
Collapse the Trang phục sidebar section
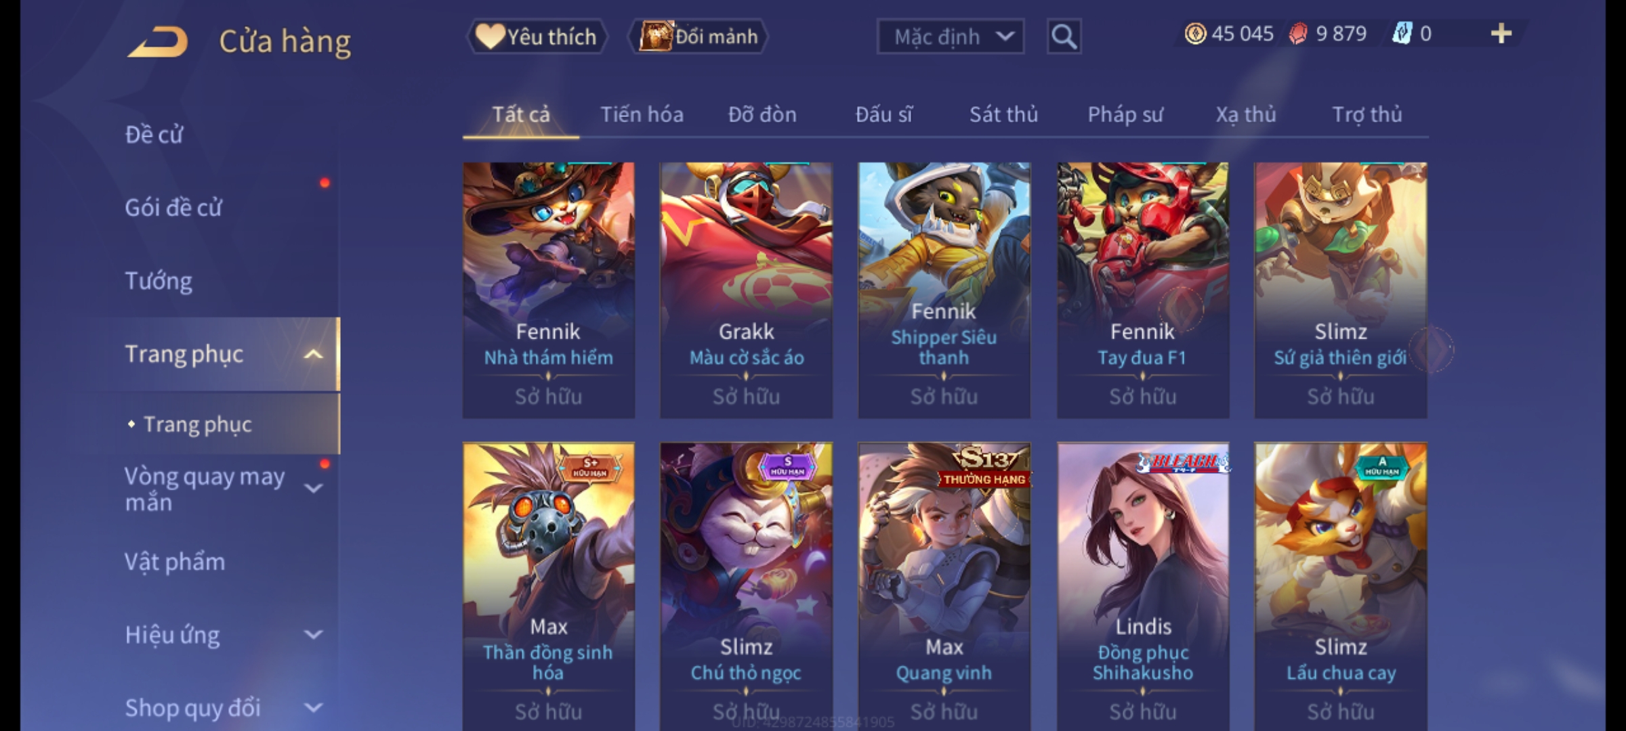point(313,354)
